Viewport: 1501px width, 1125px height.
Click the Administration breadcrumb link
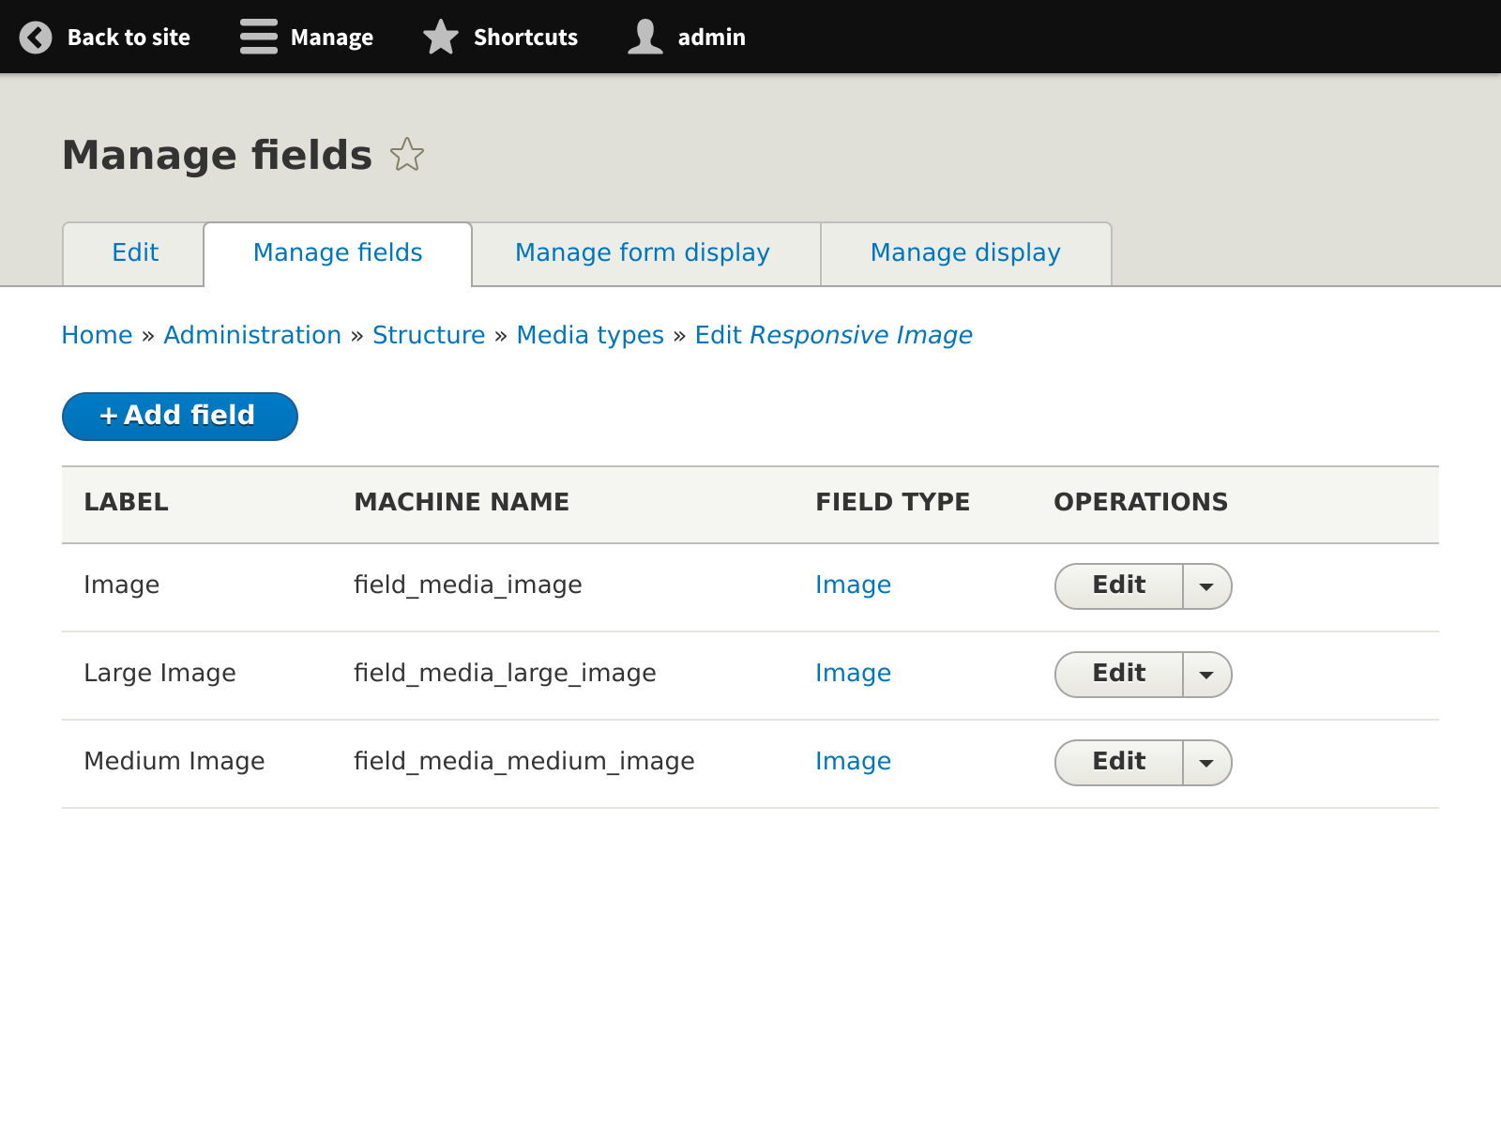(252, 335)
